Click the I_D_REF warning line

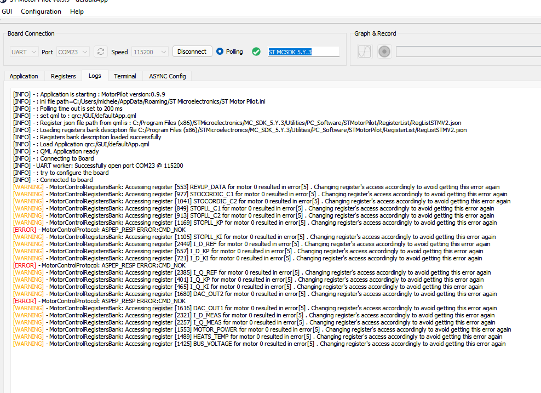coord(251,244)
